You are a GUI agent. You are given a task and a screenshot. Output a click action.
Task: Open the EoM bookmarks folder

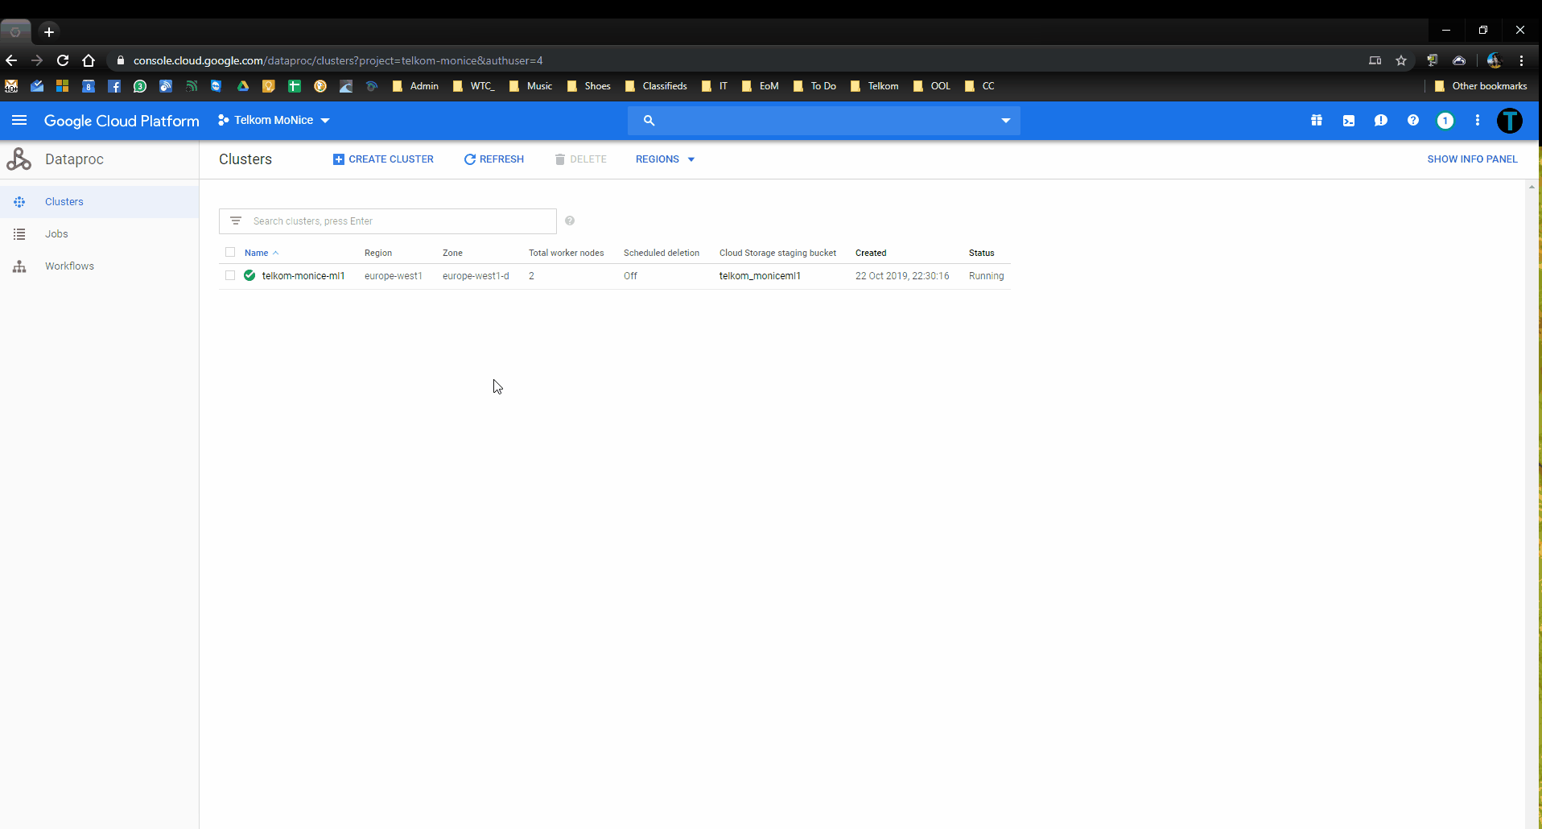(x=760, y=86)
